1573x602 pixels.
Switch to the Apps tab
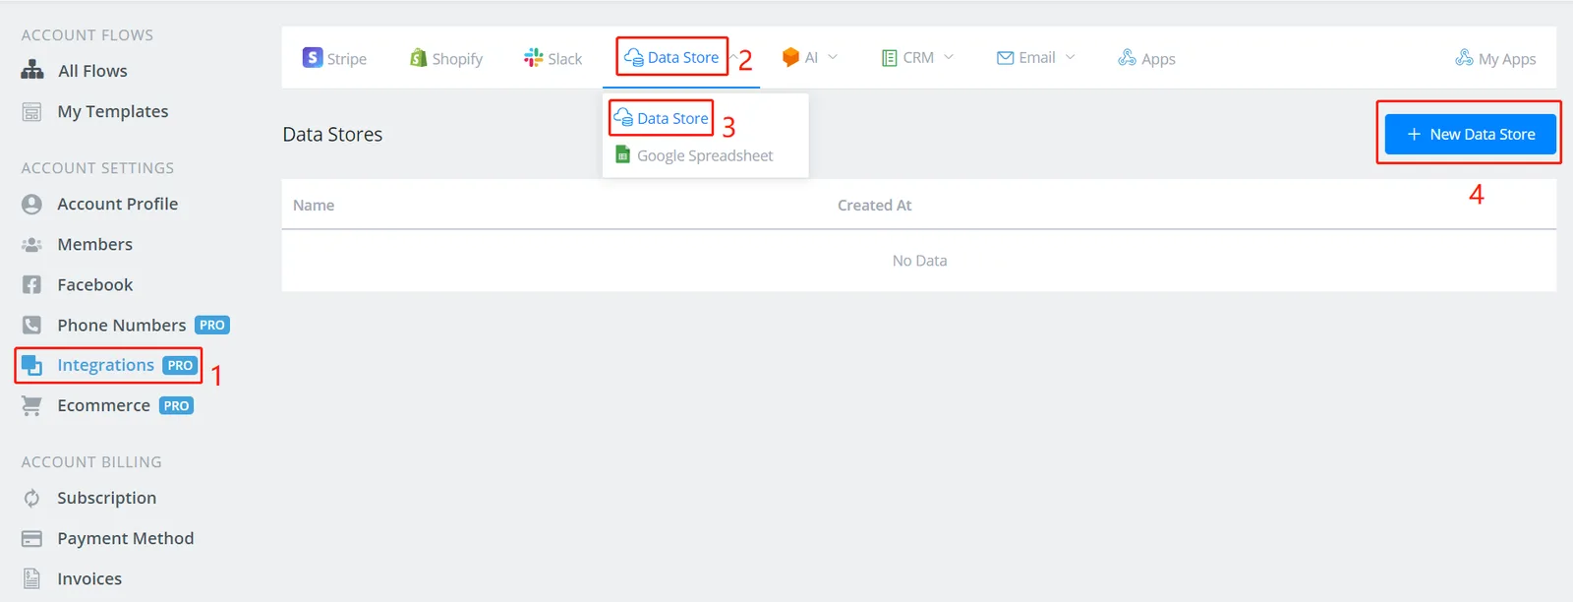tap(1146, 58)
